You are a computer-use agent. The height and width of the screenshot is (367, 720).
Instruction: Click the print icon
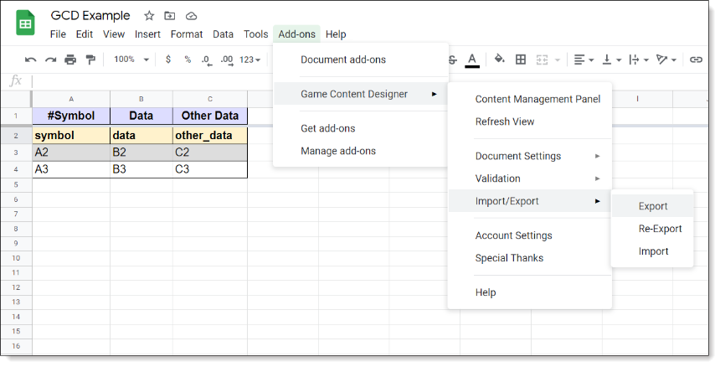coord(70,59)
